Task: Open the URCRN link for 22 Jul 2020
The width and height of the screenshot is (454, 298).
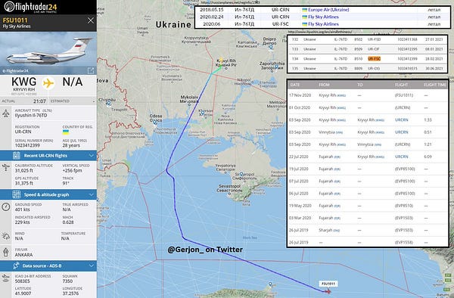Action: pos(401,157)
